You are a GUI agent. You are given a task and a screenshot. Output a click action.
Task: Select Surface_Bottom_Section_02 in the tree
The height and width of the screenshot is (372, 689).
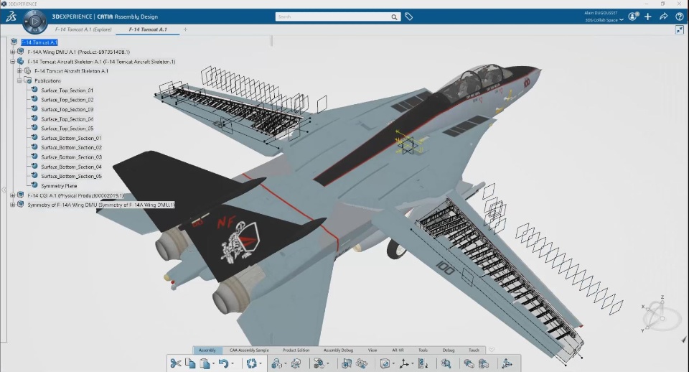click(x=71, y=147)
